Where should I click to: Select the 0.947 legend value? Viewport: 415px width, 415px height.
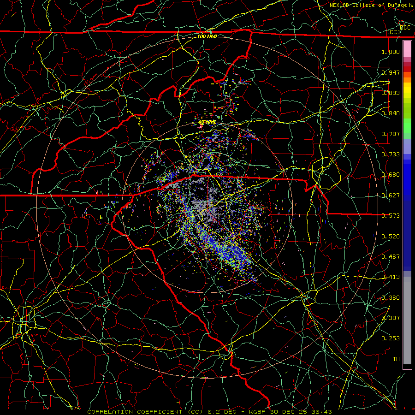coord(391,72)
